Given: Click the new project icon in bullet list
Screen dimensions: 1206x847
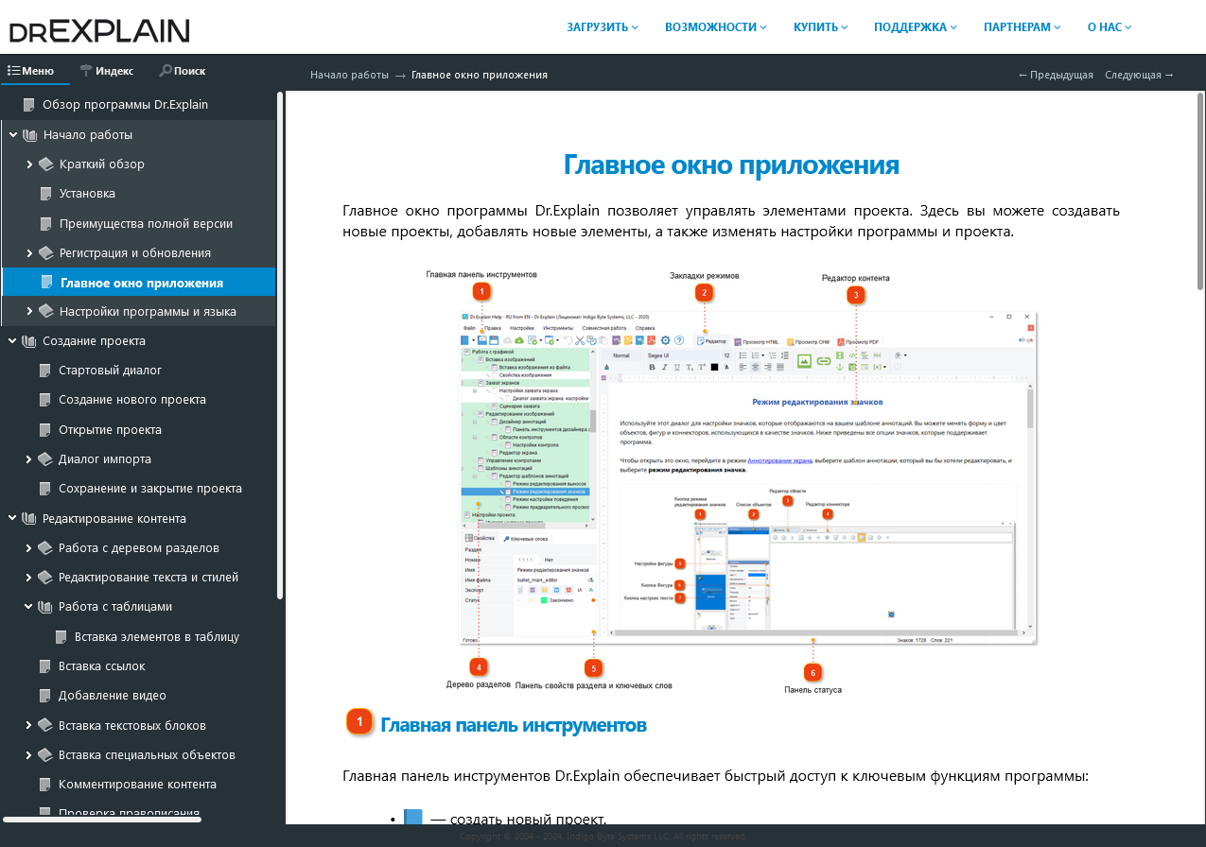Looking at the screenshot, I should click(413, 818).
